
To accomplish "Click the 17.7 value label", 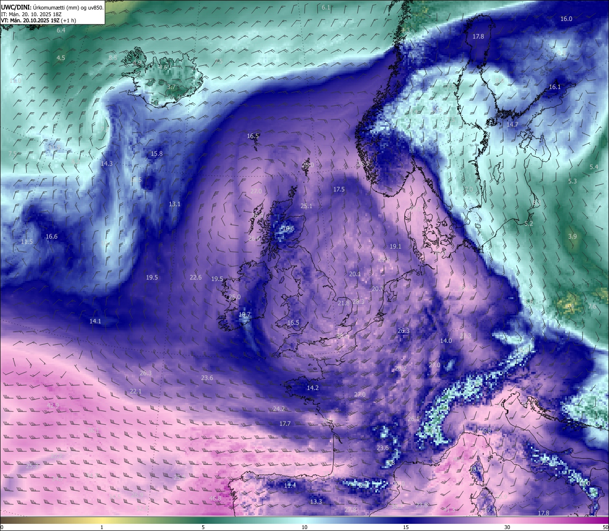I will click(x=285, y=424).
